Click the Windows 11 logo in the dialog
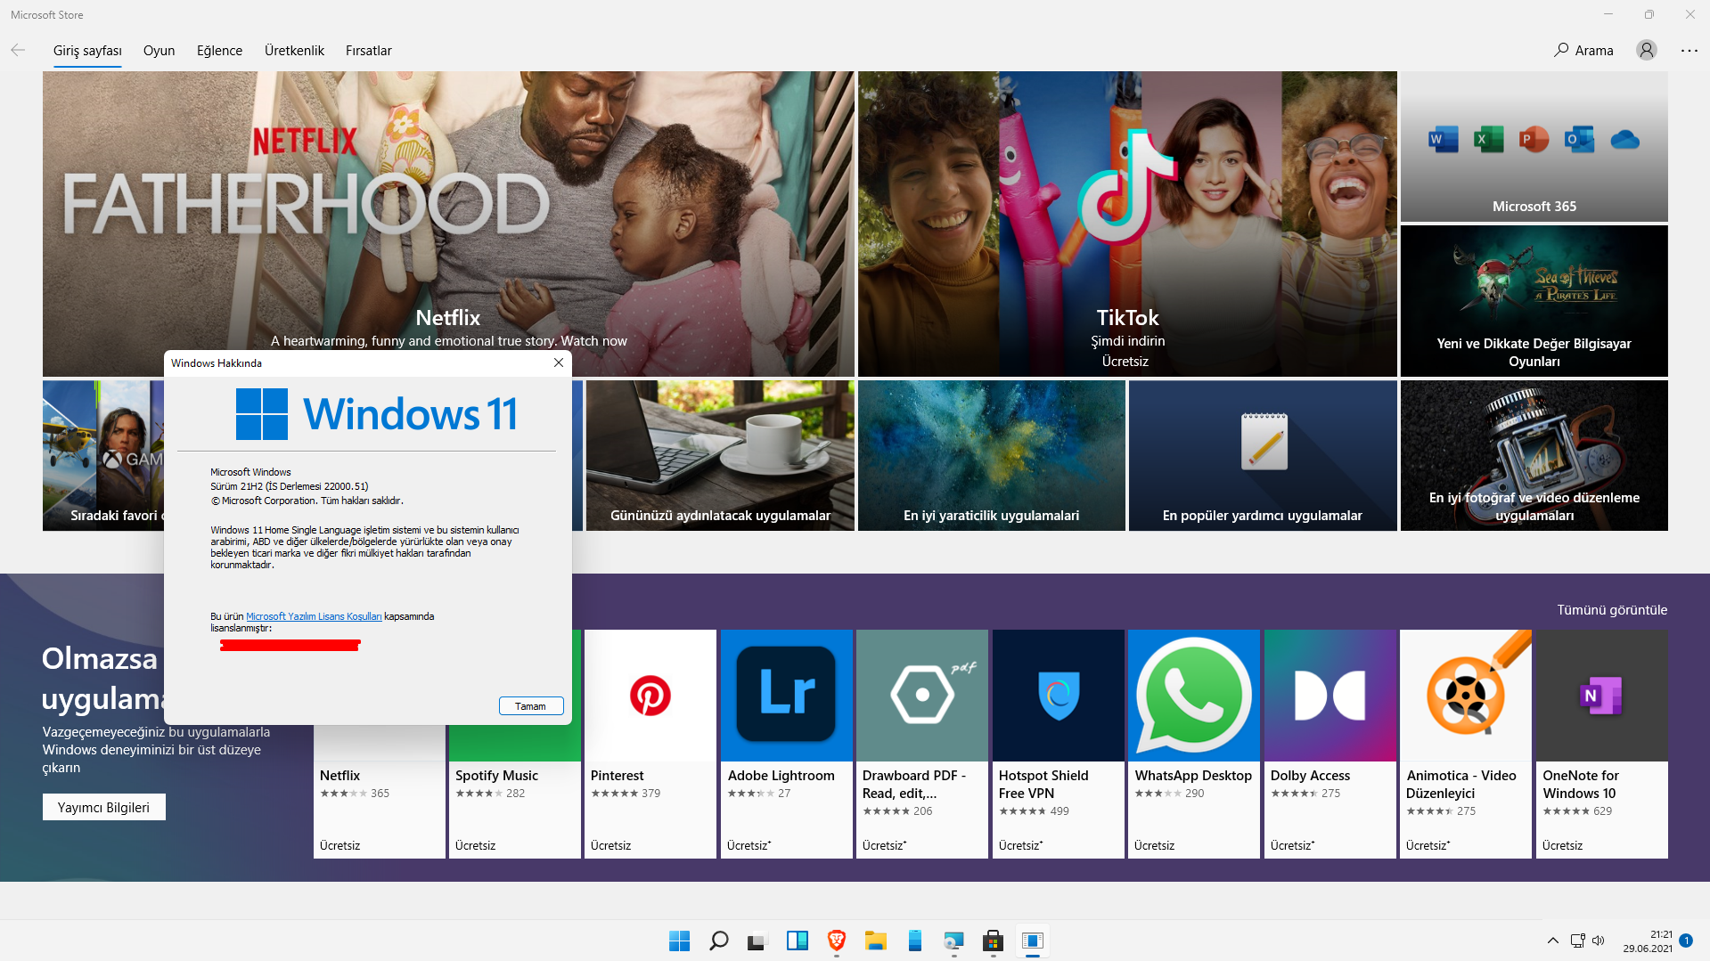 tap(376, 414)
